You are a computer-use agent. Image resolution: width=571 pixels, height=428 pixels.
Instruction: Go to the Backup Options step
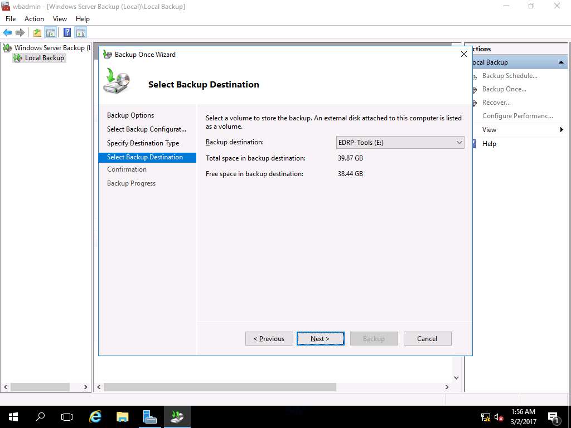click(130, 115)
